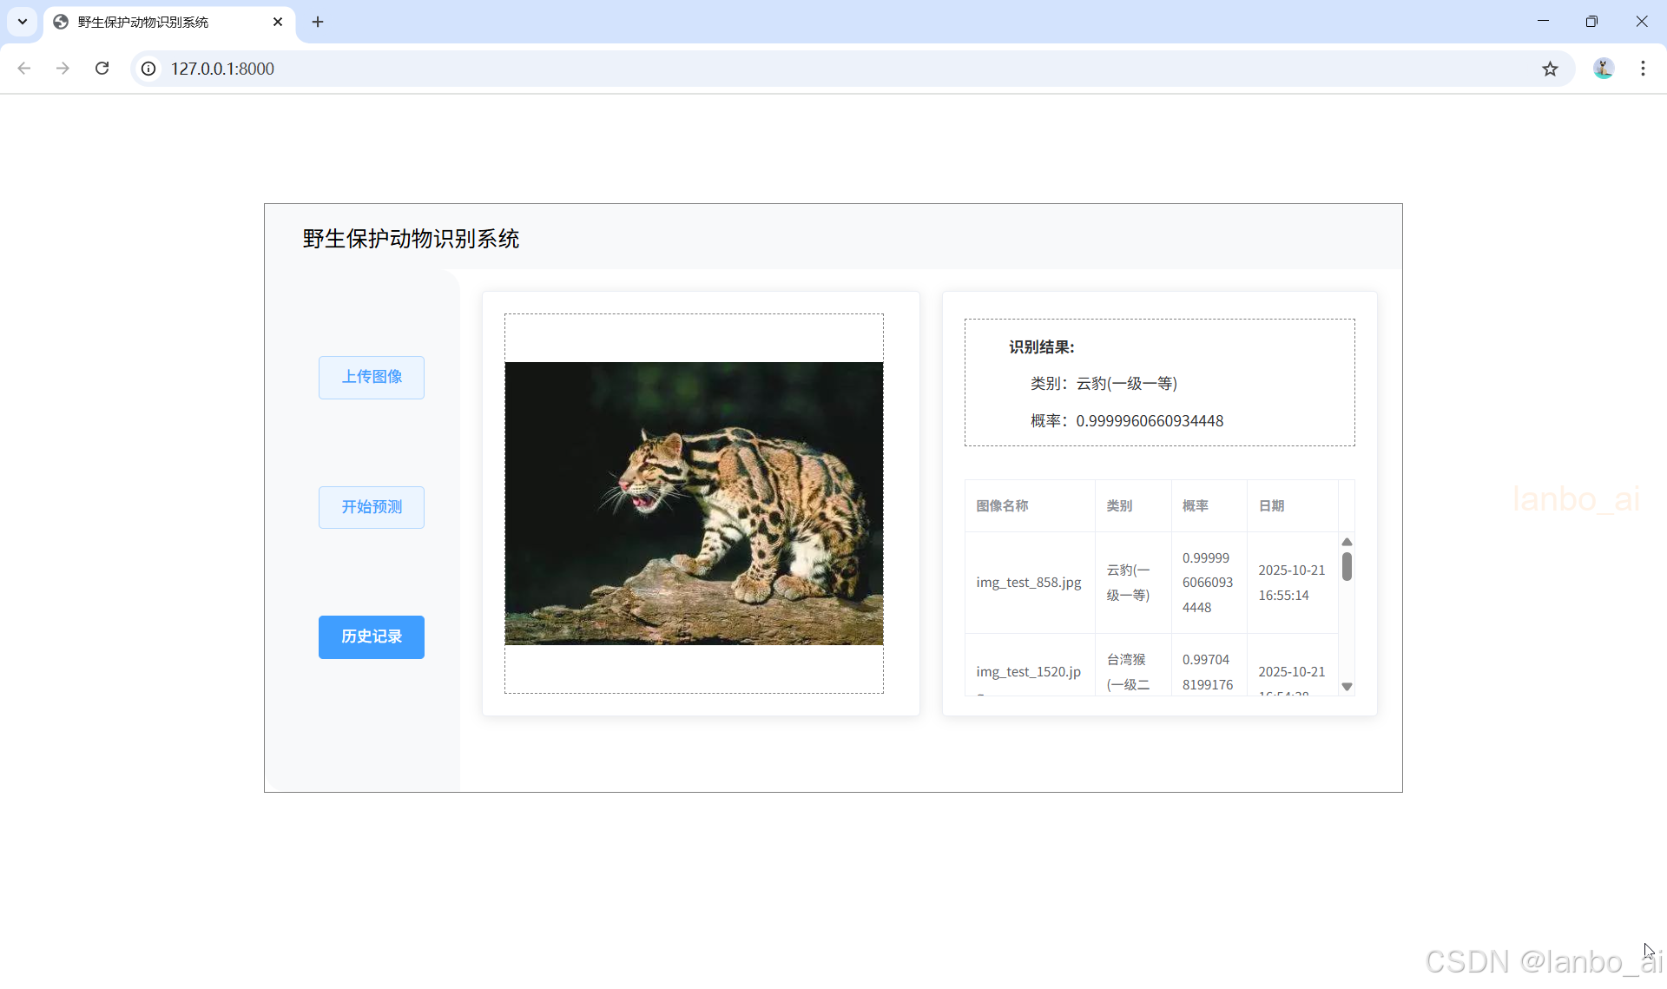Viewport: 1667px width, 989px height.
Task: Click history table scrollbar down arrow
Action: point(1347,687)
